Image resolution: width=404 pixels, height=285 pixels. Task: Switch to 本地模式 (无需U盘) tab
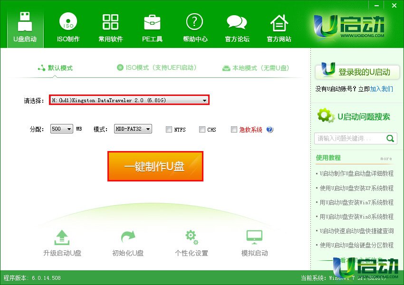(256, 68)
